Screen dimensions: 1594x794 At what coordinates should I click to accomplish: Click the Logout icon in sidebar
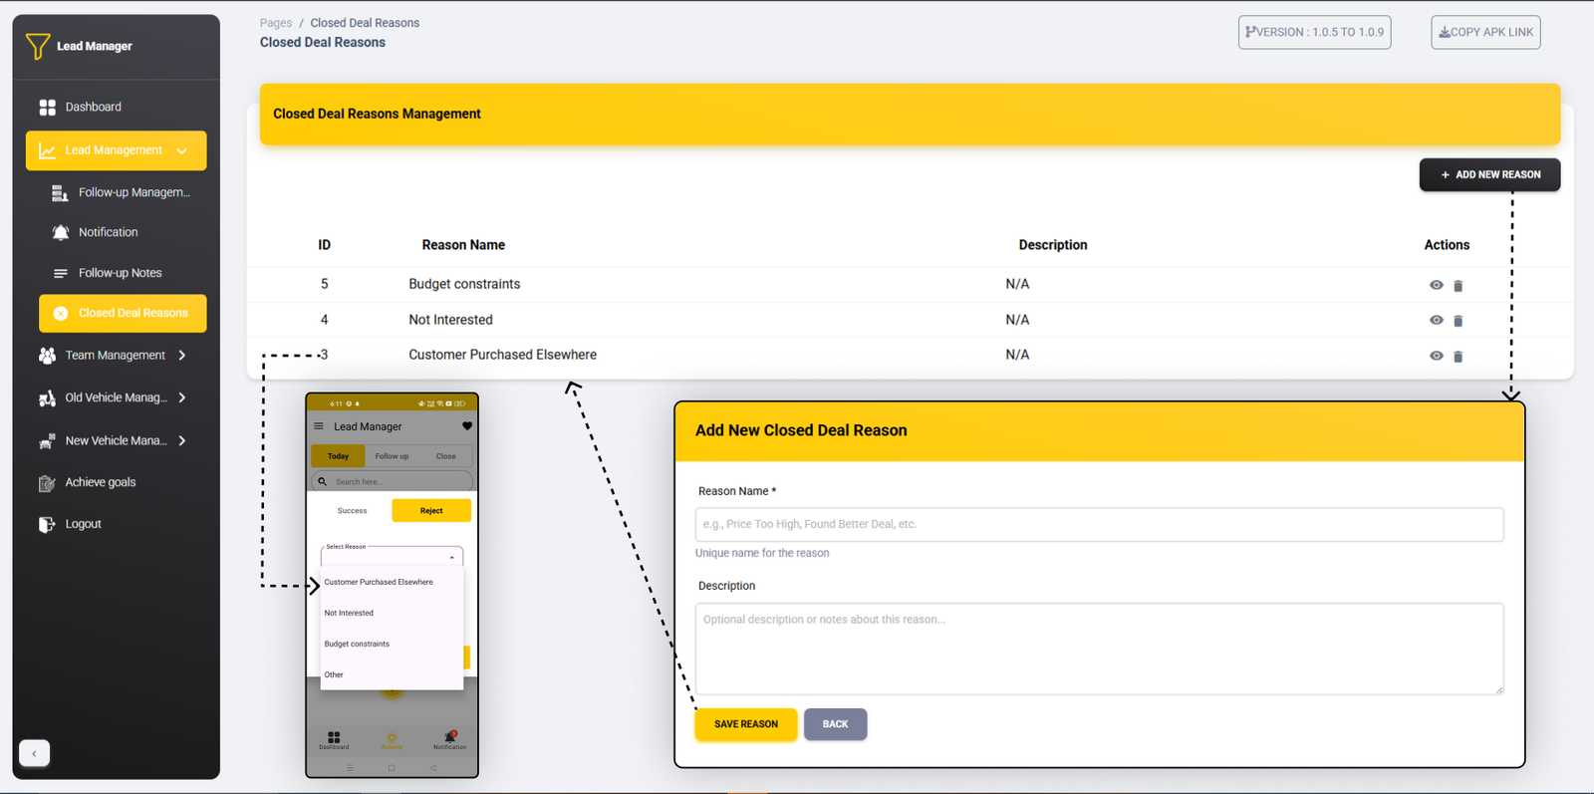[x=47, y=524]
